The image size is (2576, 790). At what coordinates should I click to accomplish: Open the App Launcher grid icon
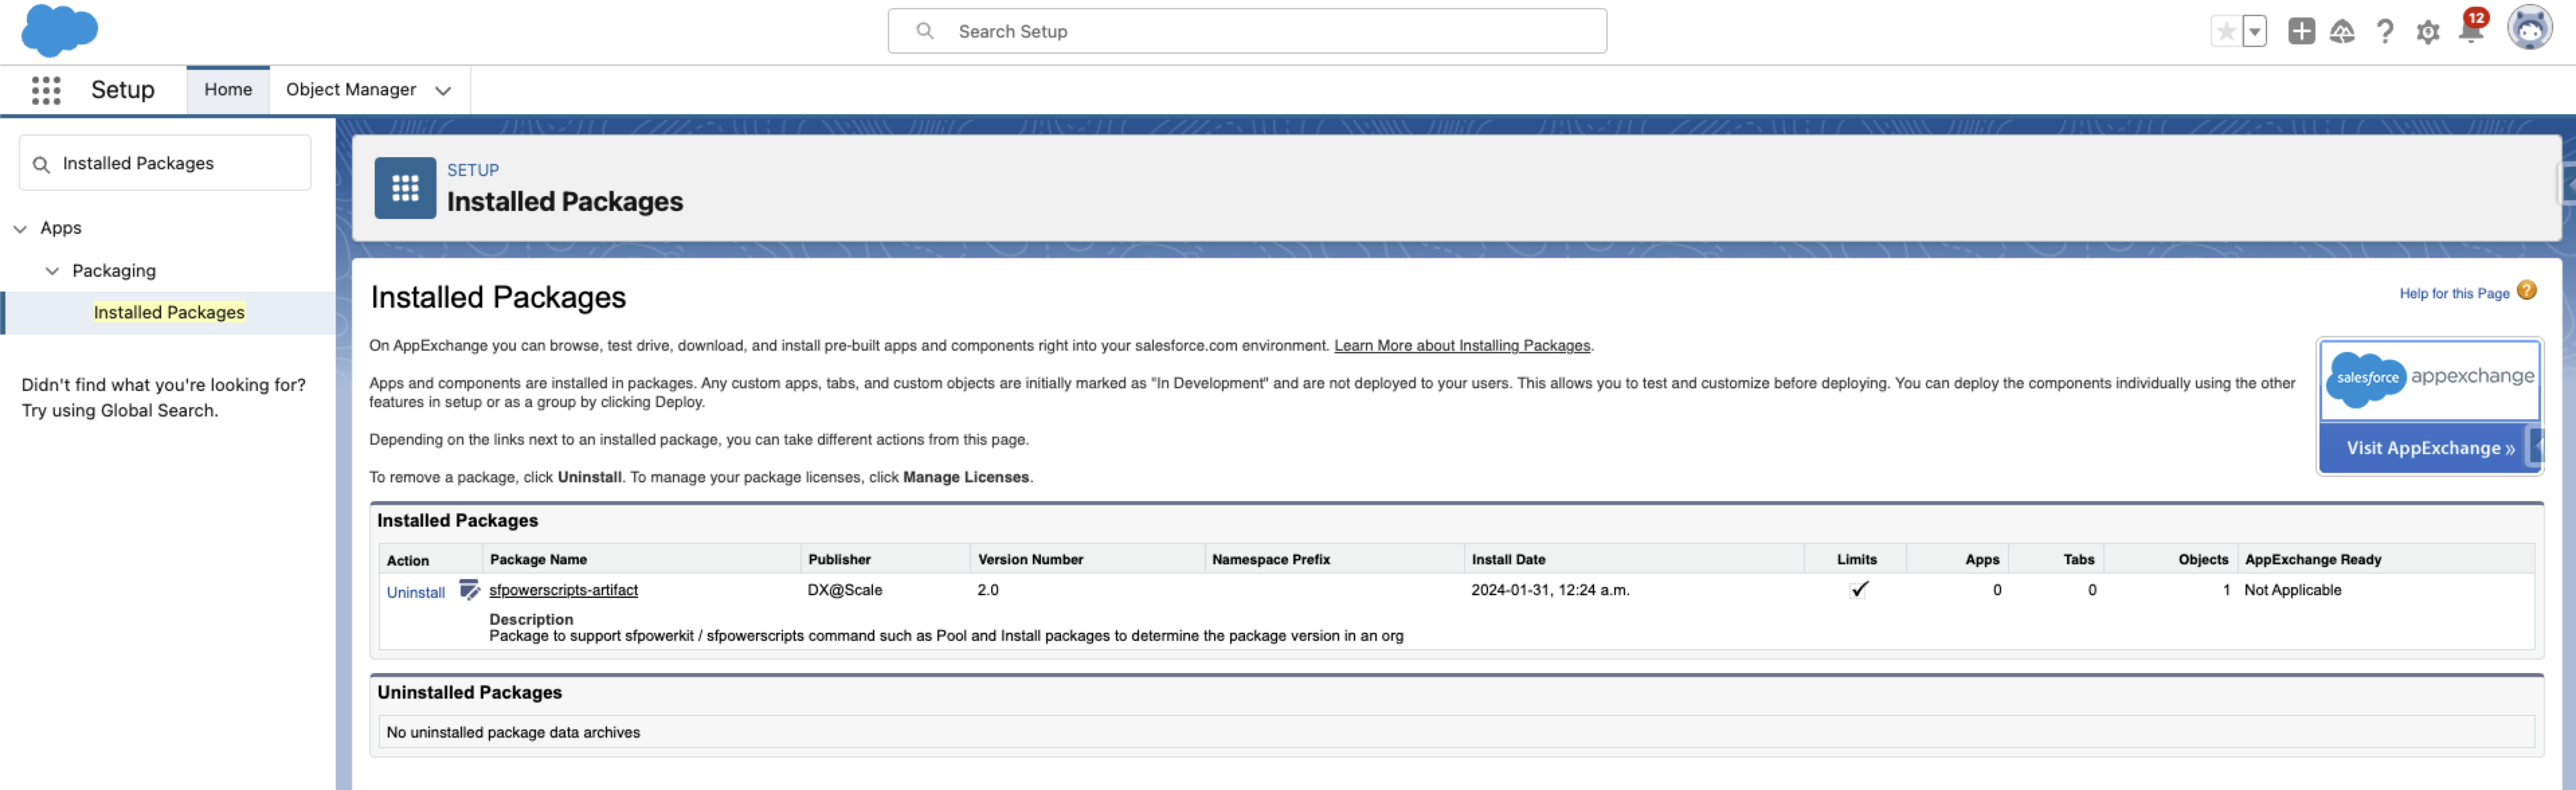click(46, 90)
